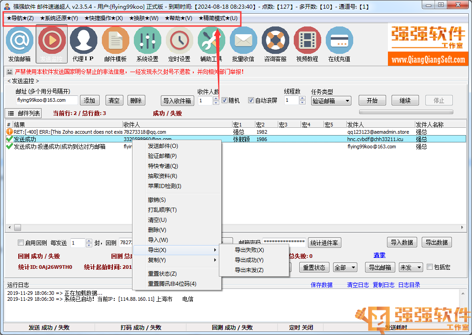Expand the 导出(X) submenu arrow
The image size is (472, 335).
pyautogui.click(x=215, y=250)
